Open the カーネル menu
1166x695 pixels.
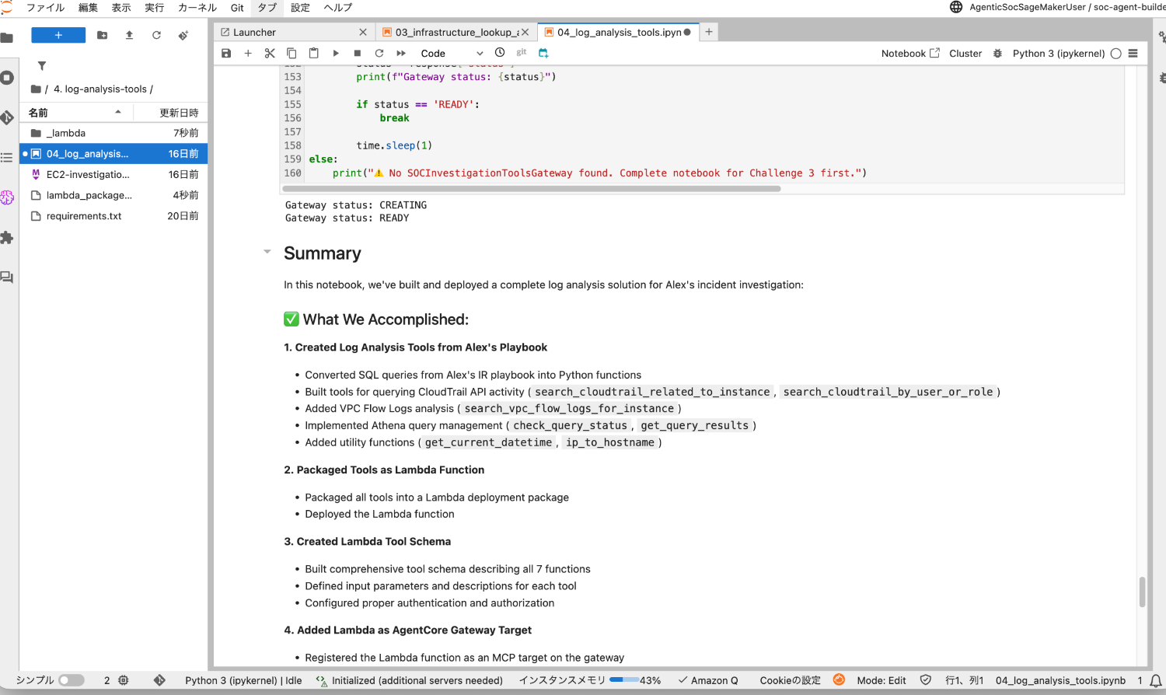click(197, 8)
